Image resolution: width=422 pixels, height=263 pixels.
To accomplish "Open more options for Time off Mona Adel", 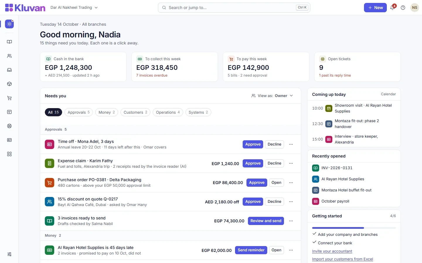I will tap(291, 144).
